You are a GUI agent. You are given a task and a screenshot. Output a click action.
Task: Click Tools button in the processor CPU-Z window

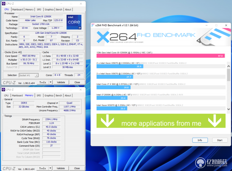pyautogui.click(x=43, y=82)
